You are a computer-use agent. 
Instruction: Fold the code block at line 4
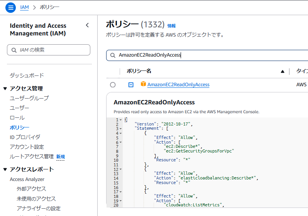pos(120,133)
